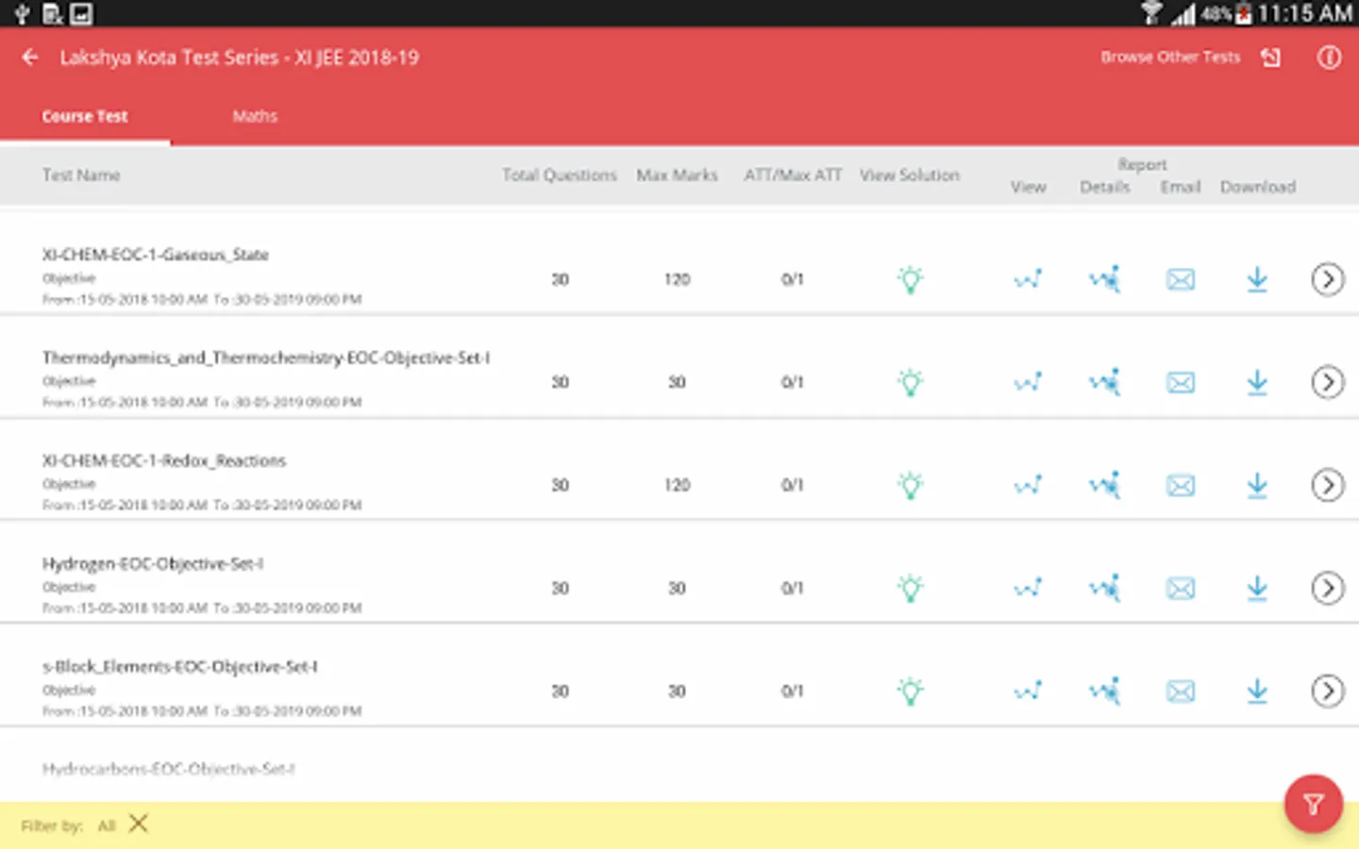Viewport: 1359px width, 849px height.
Task: Open the info icon in header
Action: click(1329, 58)
